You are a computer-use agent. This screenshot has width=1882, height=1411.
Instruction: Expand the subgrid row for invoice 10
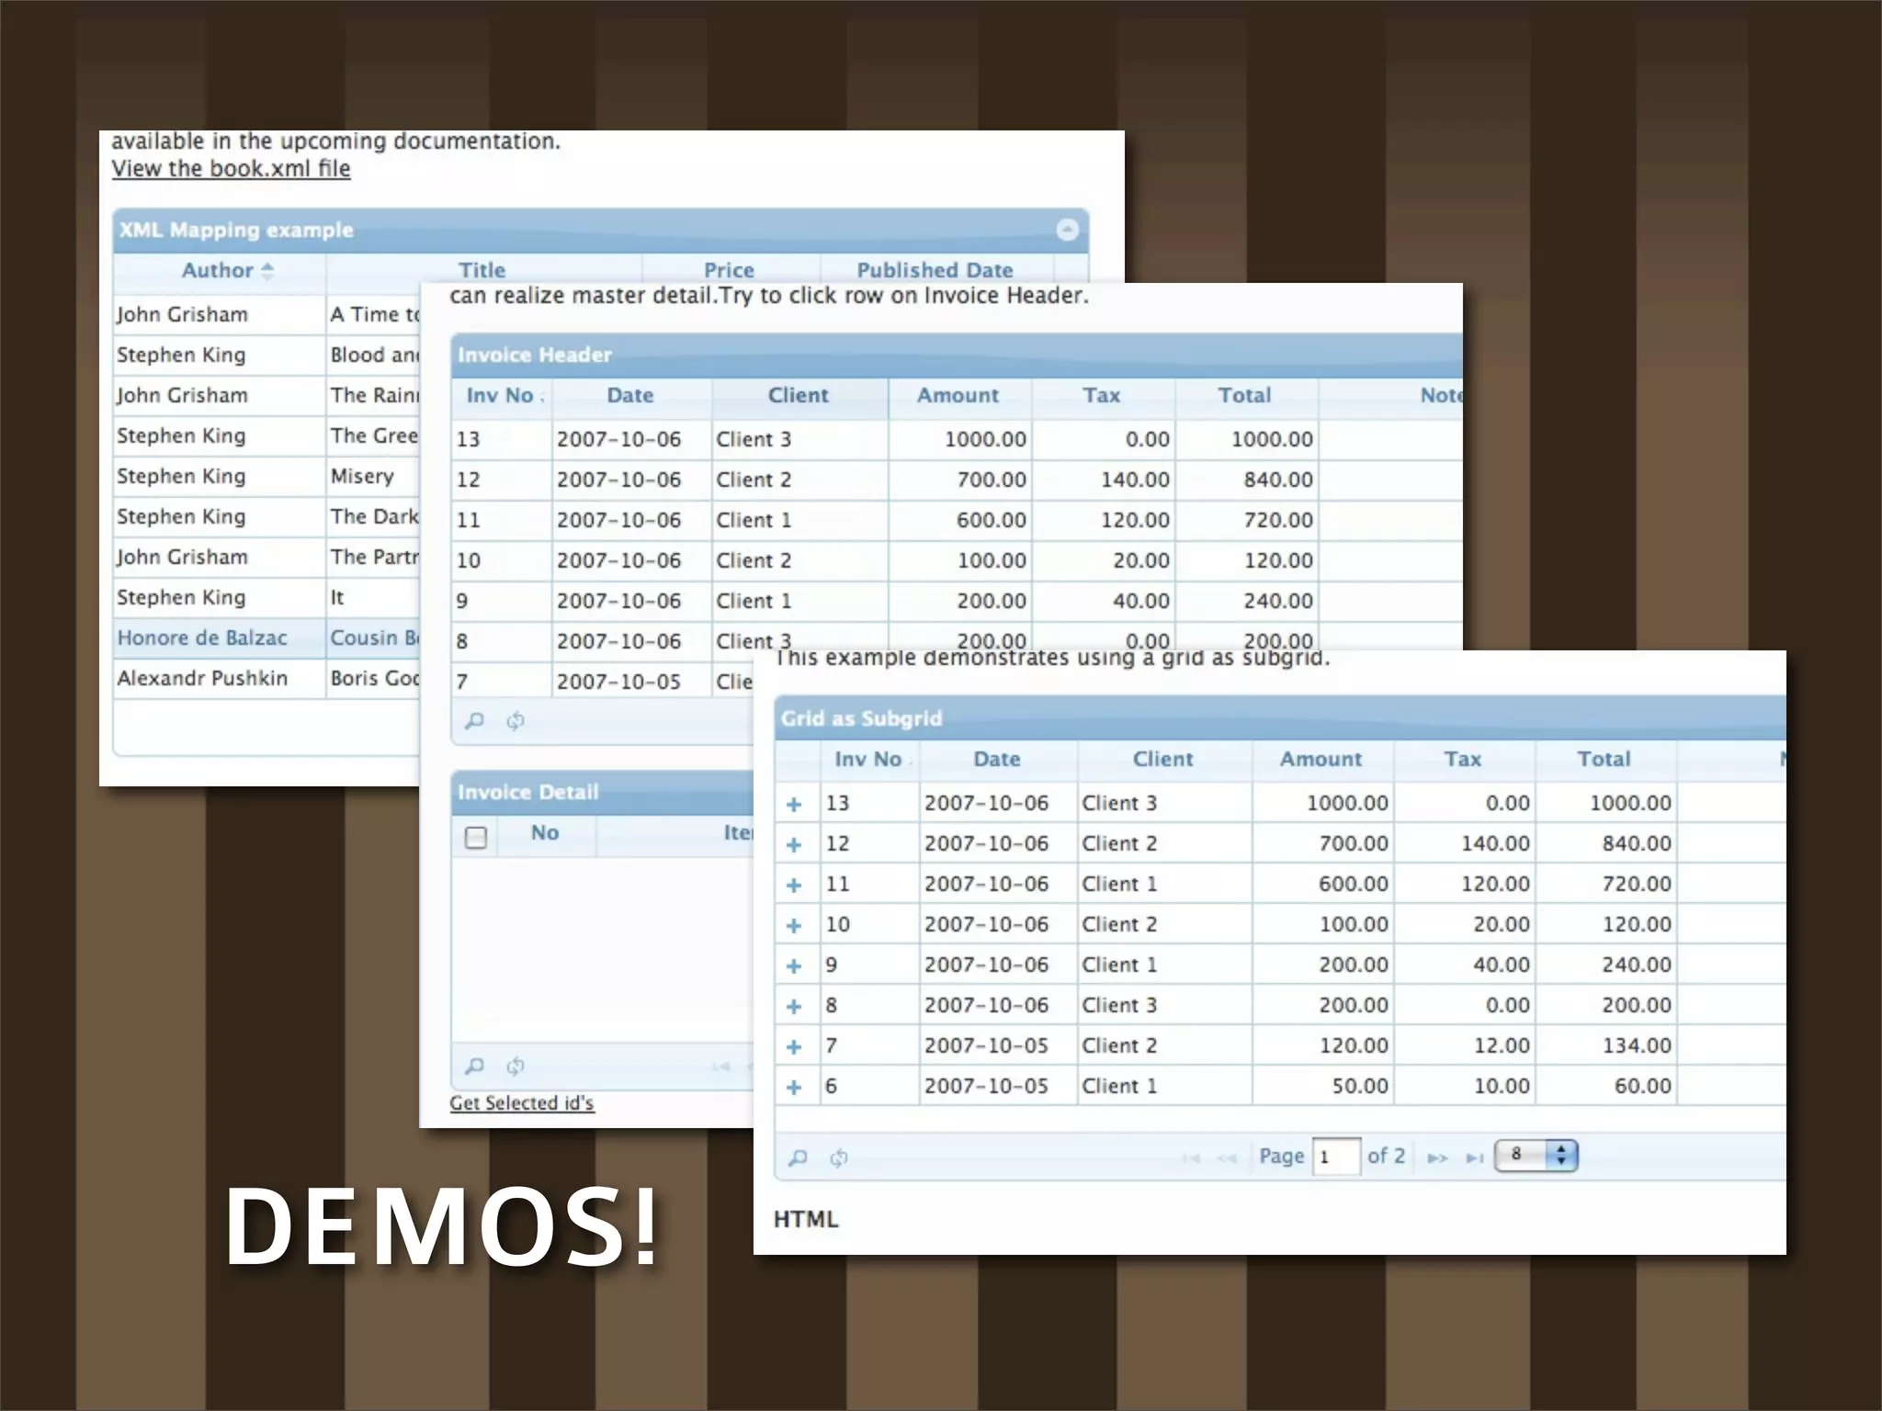coord(794,926)
